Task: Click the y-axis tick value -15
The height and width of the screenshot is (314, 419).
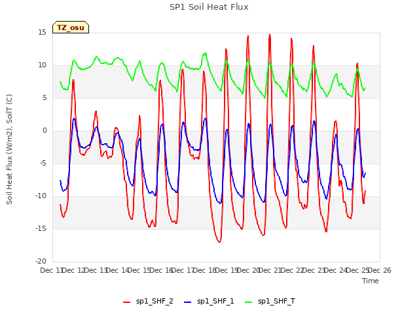Action: (x=41, y=229)
